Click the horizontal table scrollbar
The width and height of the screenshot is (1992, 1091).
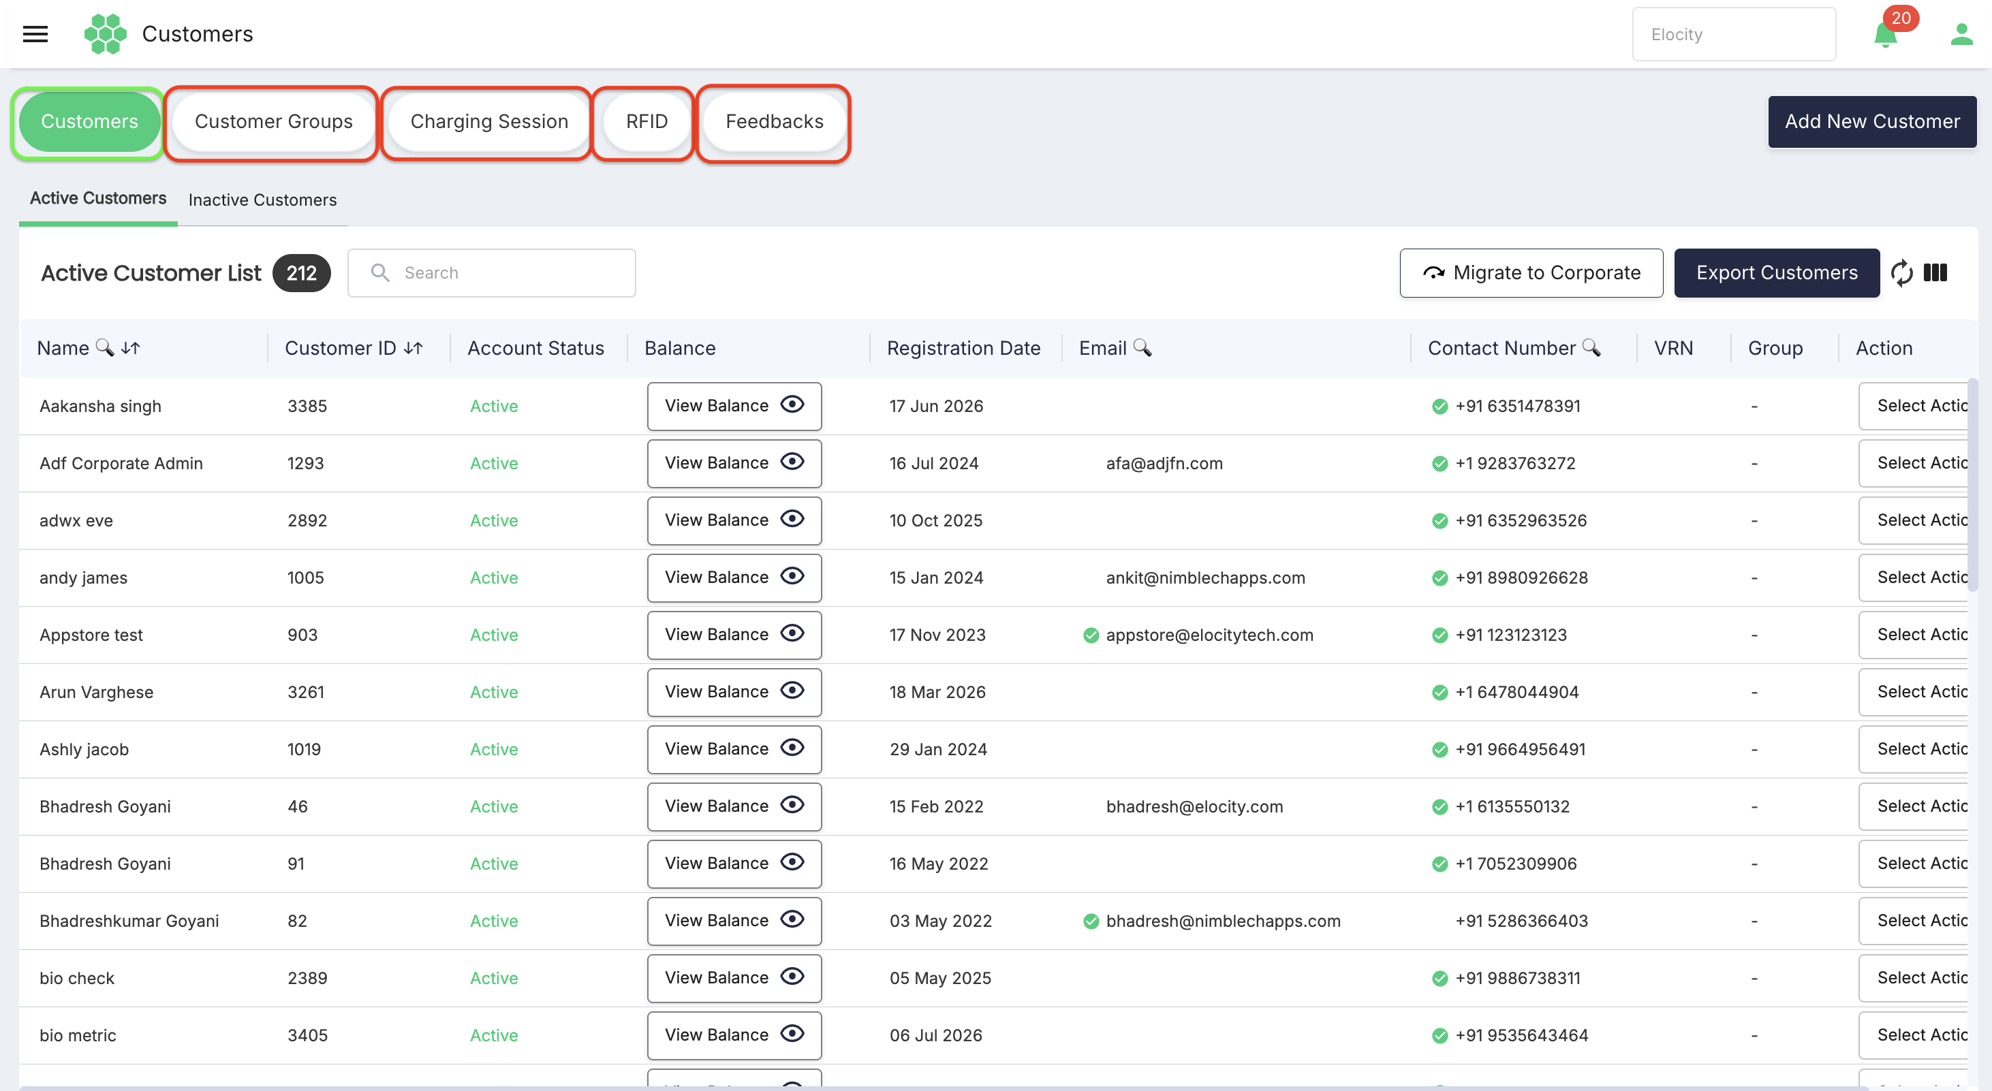point(944,1088)
